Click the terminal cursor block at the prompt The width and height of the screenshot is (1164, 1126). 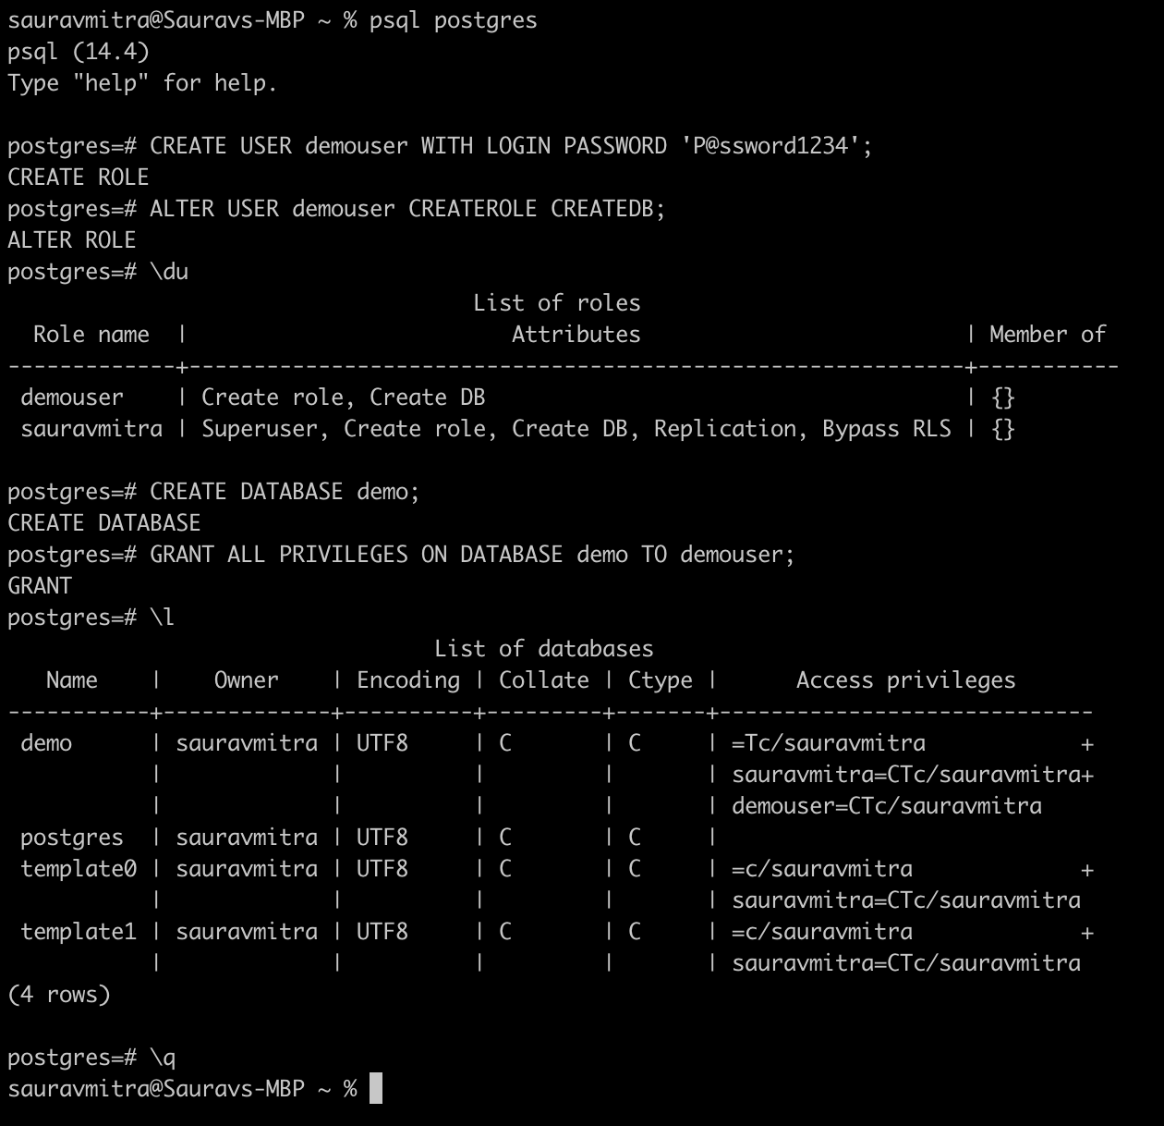coord(375,1088)
